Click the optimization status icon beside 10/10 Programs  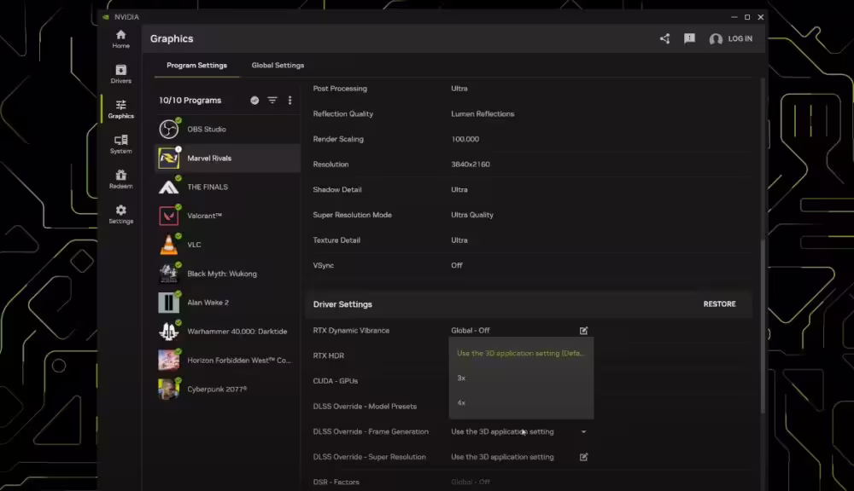click(254, 100)
